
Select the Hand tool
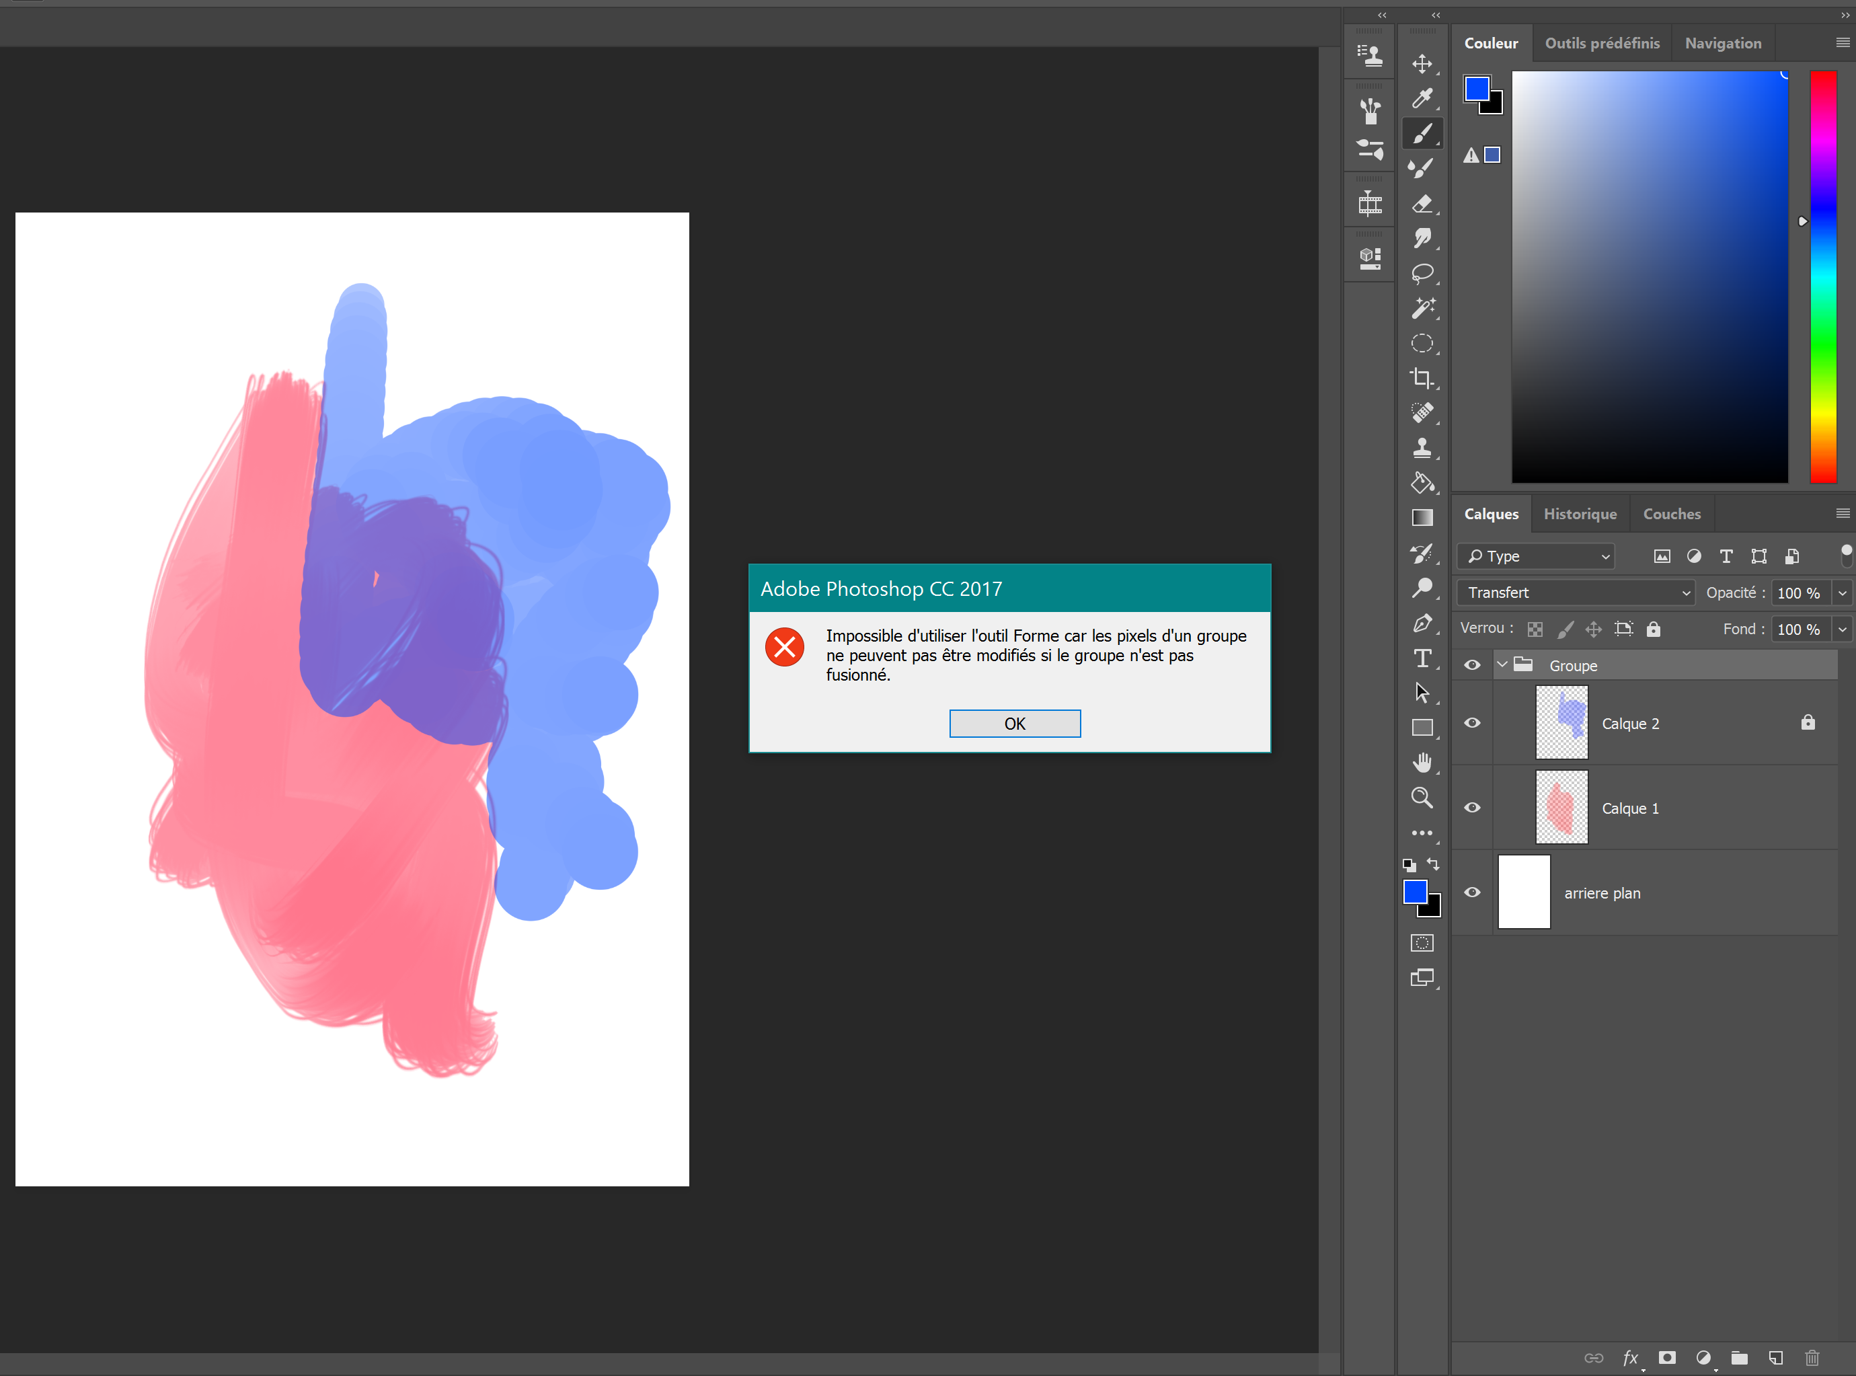(1423, 762)
